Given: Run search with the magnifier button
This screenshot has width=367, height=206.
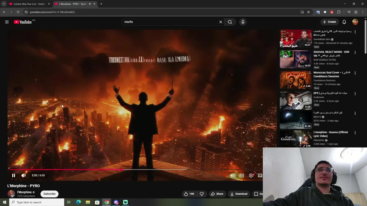Looking at the screenshot, I should point(230,22).
